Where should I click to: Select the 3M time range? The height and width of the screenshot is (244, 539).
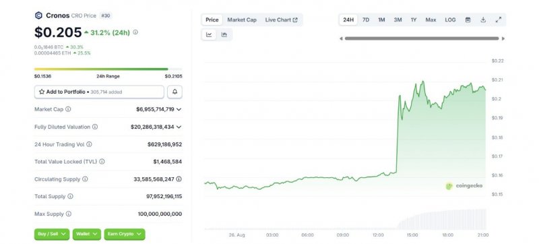(x=398, y=20)
